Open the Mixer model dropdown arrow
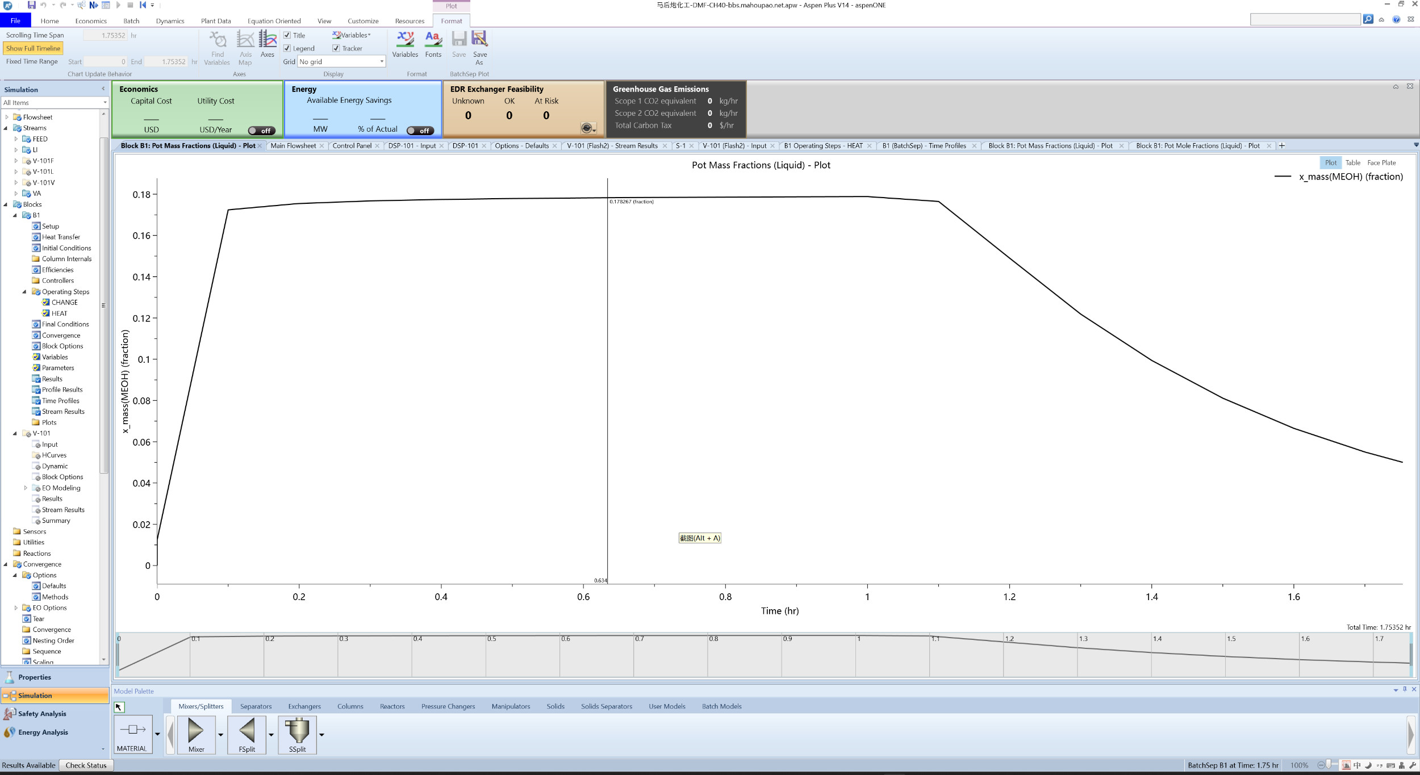1420x775 pixels. 220,734
